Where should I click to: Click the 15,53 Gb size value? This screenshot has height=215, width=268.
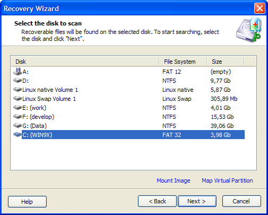coord(222,117)
